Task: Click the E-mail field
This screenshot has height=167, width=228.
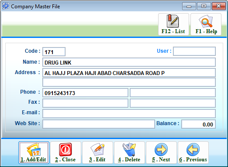Action: (129, 113)
